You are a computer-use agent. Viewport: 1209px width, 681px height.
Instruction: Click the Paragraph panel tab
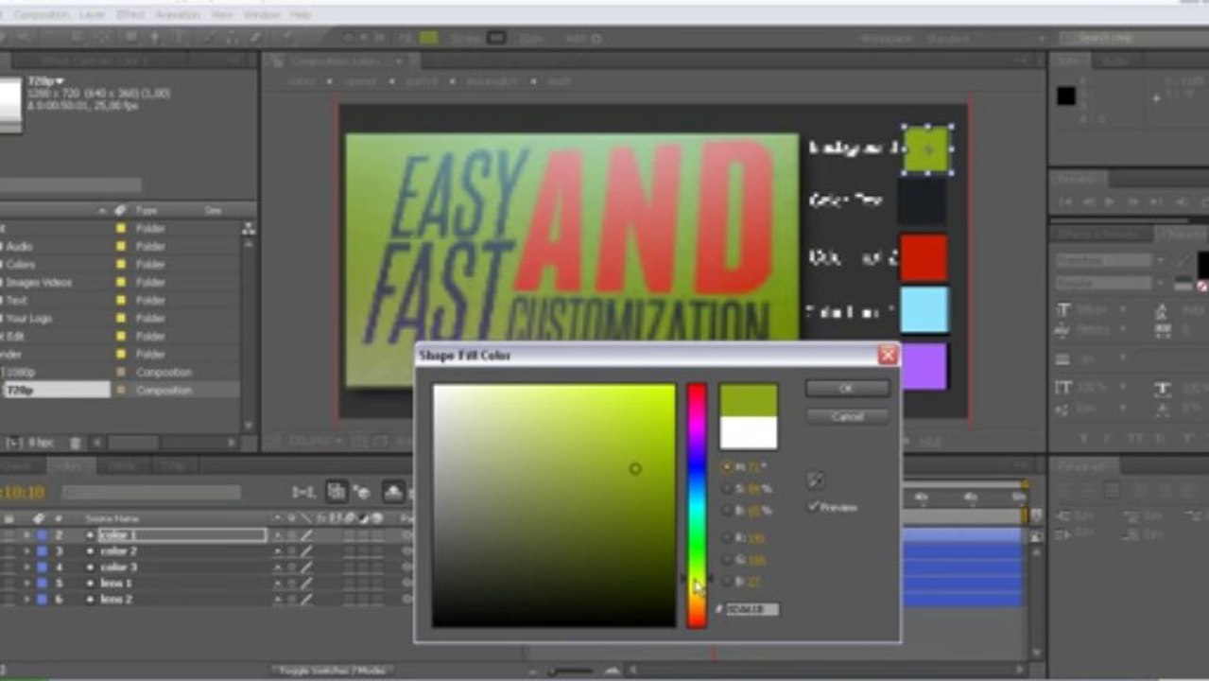tap(1083, 465)
